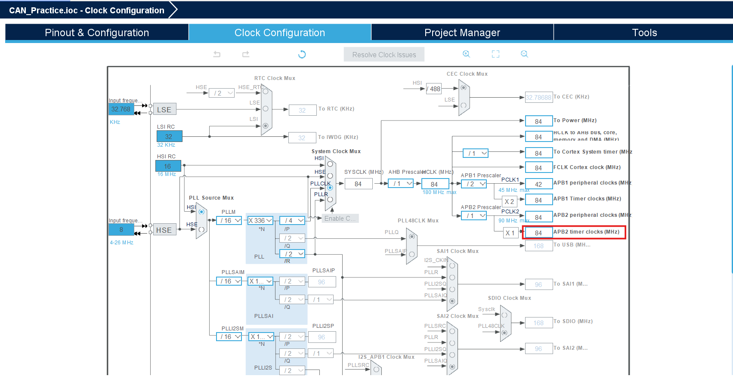Open the PLLI2SM /16 divider dropdown
The width and height of the screenshot is (733, 379).
pos(229,337)
